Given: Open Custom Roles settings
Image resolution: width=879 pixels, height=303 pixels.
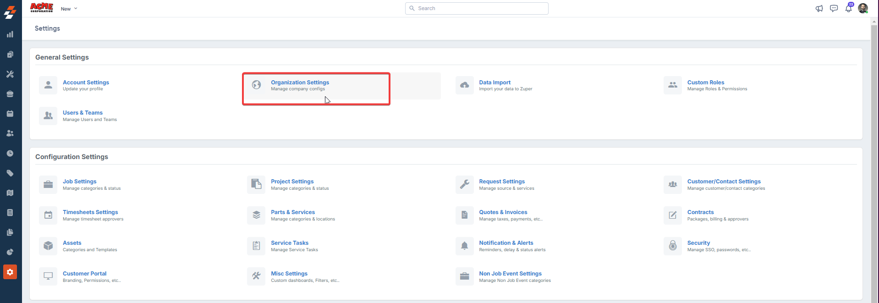Looking at the screenshot, I should tap(705, 83).
